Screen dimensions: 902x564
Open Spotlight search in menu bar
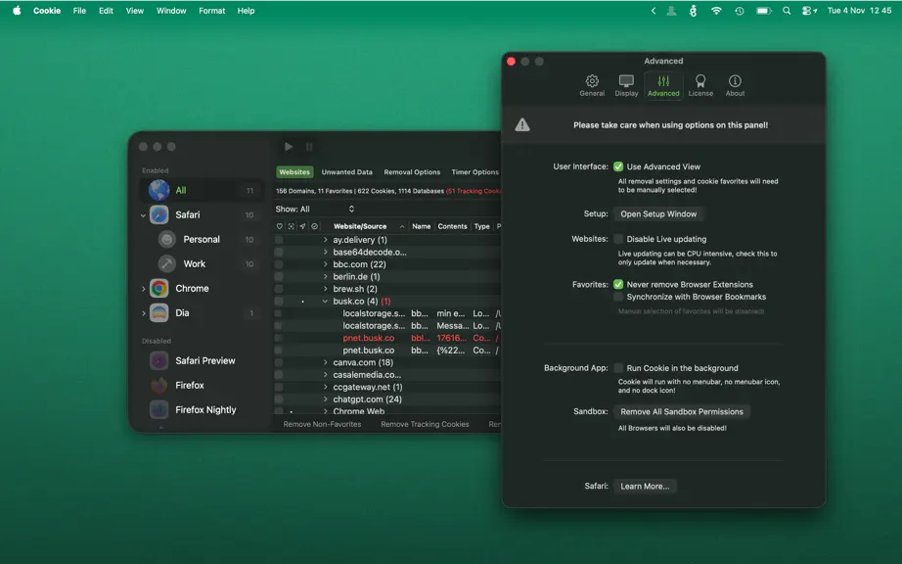tap(787, 11)
